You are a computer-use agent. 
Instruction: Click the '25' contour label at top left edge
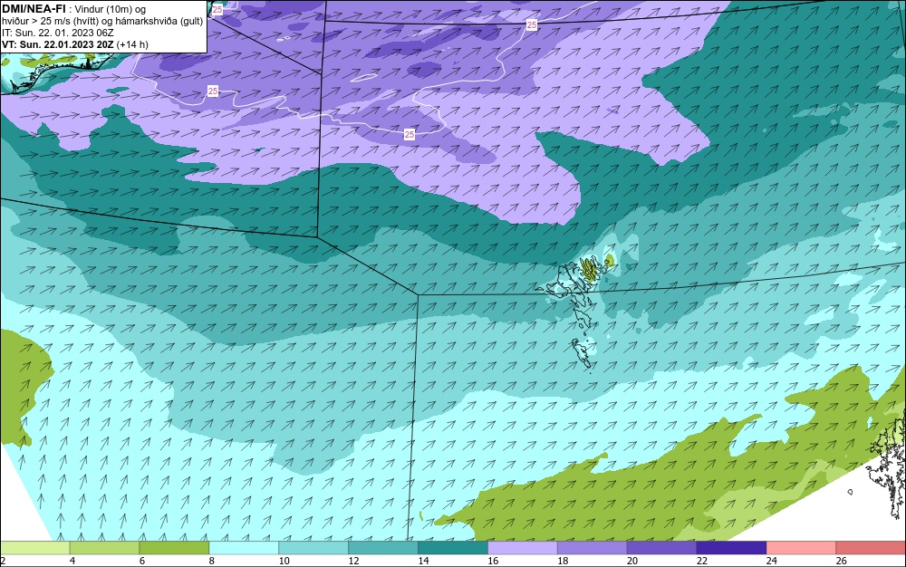point(217,10)
